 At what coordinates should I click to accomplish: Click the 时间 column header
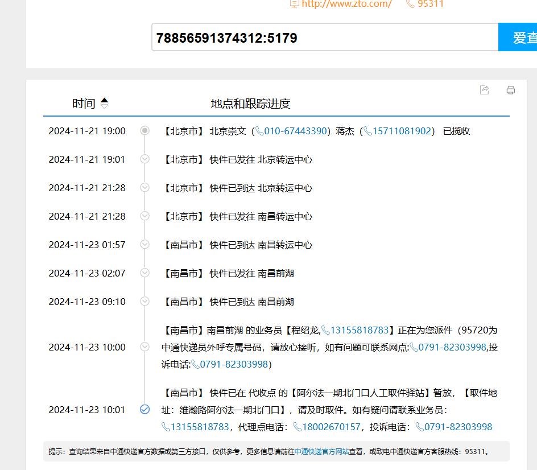pos(84,104)
